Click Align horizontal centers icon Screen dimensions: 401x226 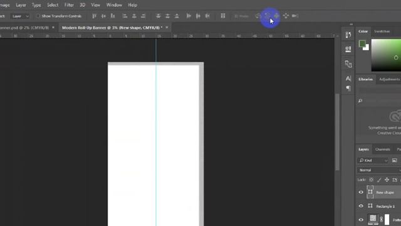click(134, 16)
